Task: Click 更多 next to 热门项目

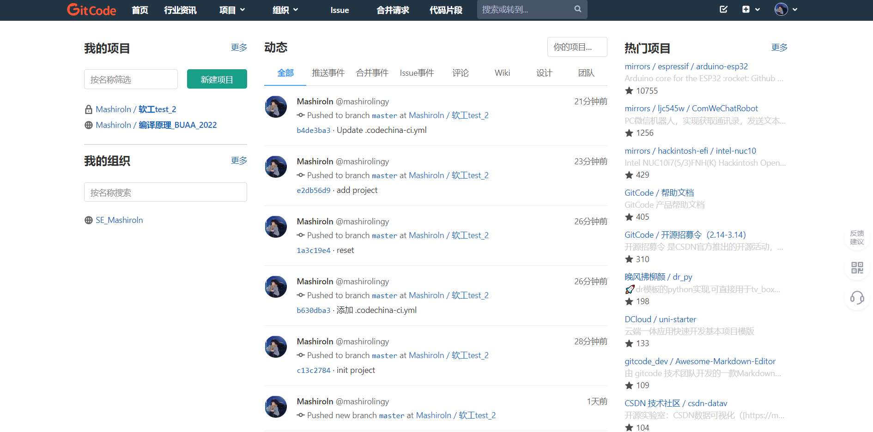Action: 780,48
